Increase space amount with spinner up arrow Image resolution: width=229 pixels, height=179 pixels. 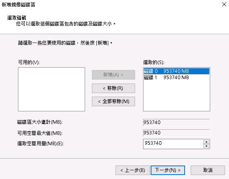click(206, 142)
